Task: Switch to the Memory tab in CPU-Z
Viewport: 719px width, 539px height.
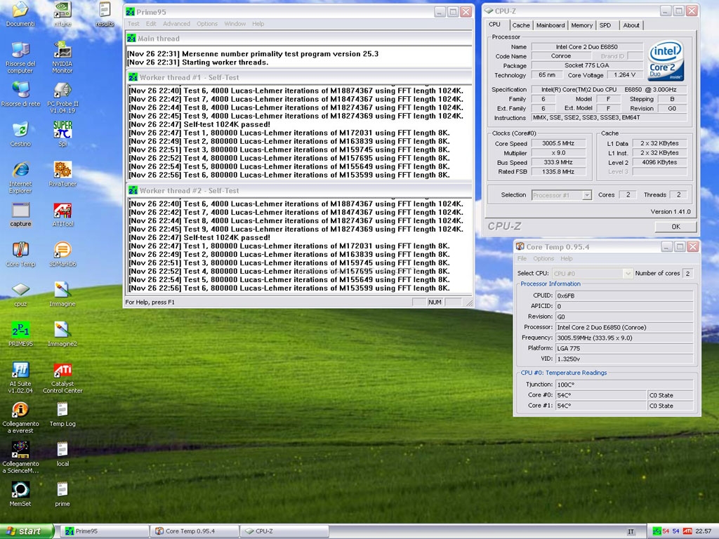Action: click(x=582, y=25)
